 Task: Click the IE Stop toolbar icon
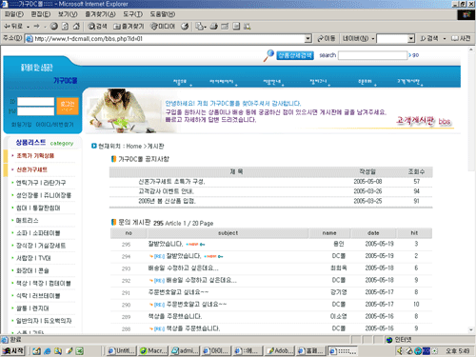pos(54,27)
